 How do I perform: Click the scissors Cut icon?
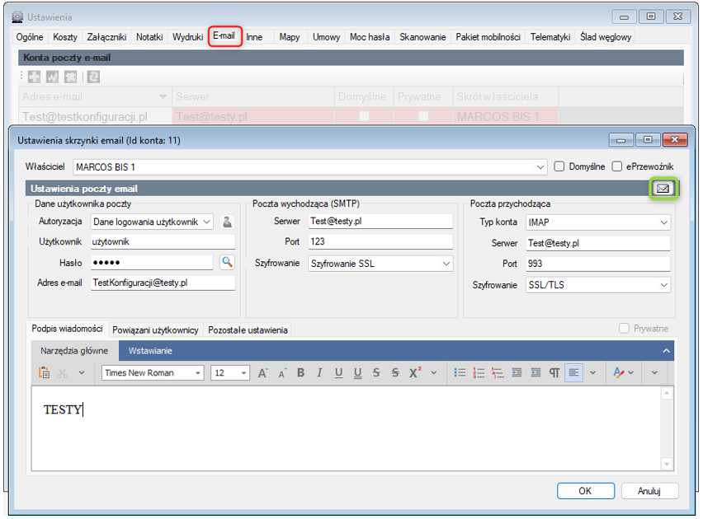click(x=63, y=372)
